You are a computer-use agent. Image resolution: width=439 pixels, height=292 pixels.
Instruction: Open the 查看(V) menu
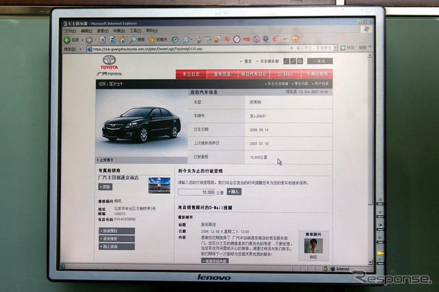[x=103, y=31]
